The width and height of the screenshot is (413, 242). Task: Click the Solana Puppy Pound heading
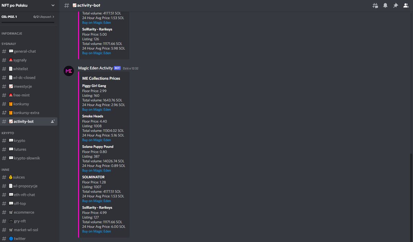[98, 147]
